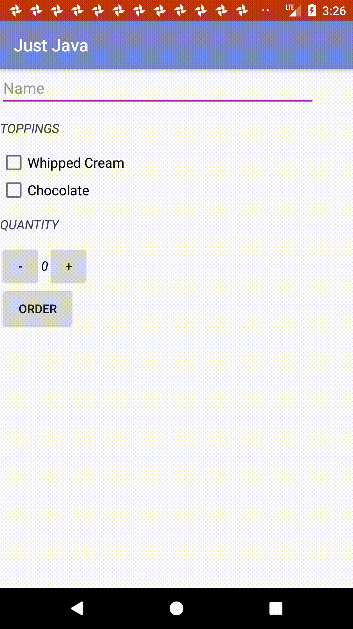Image resolution: width=353 pixels, height=629 pixels.
Task: Tap the notification overflow dots in the status bar
Action: 265,10
